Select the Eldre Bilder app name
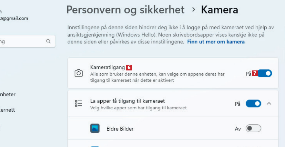 point(120,129)
